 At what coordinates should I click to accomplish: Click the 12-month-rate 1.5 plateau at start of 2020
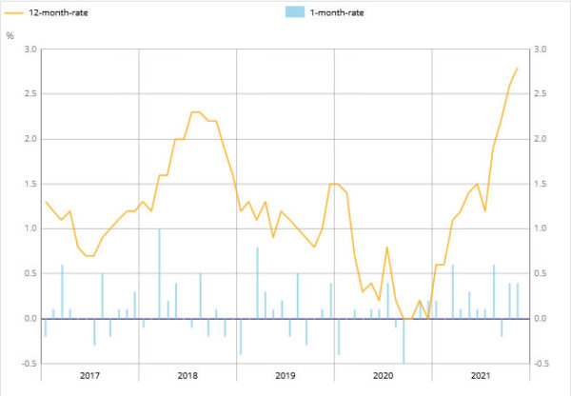[x=335, y=184]
